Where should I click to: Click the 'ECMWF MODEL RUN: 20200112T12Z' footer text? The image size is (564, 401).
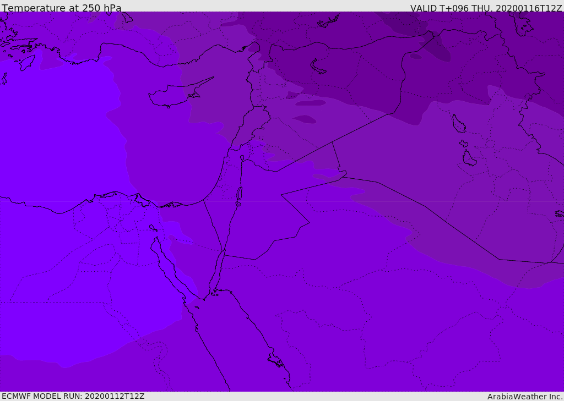pyautogui.click(x=73, y=396)
